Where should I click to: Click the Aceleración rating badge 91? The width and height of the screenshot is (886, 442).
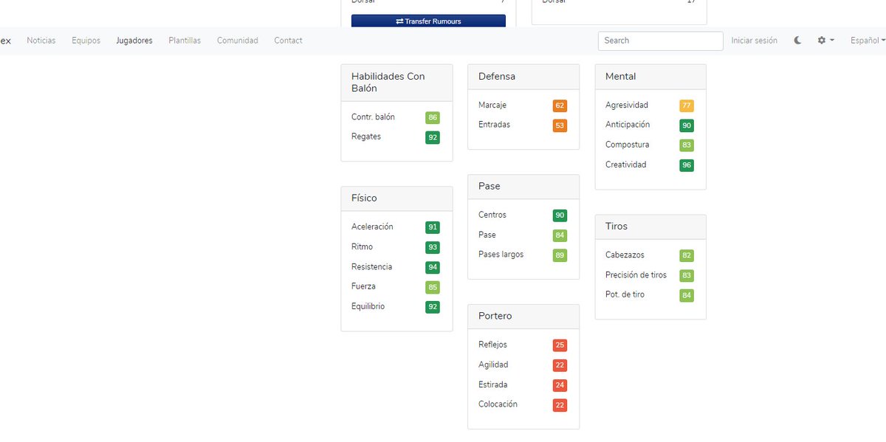(433, 227)
